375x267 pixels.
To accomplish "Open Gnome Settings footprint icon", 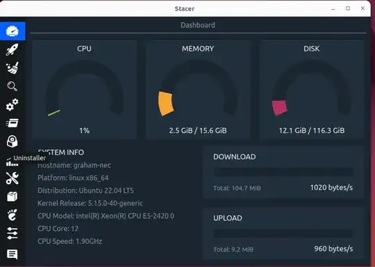I will [12, 215].
